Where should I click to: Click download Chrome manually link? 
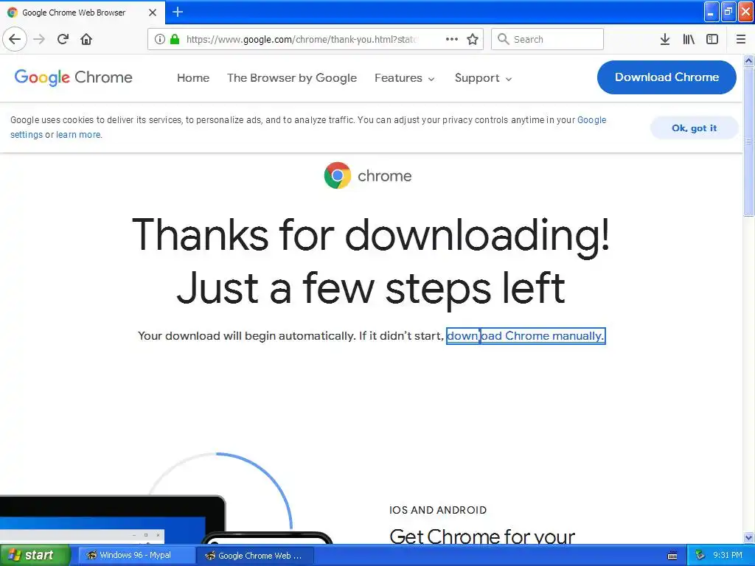click(x=525, y=335)
